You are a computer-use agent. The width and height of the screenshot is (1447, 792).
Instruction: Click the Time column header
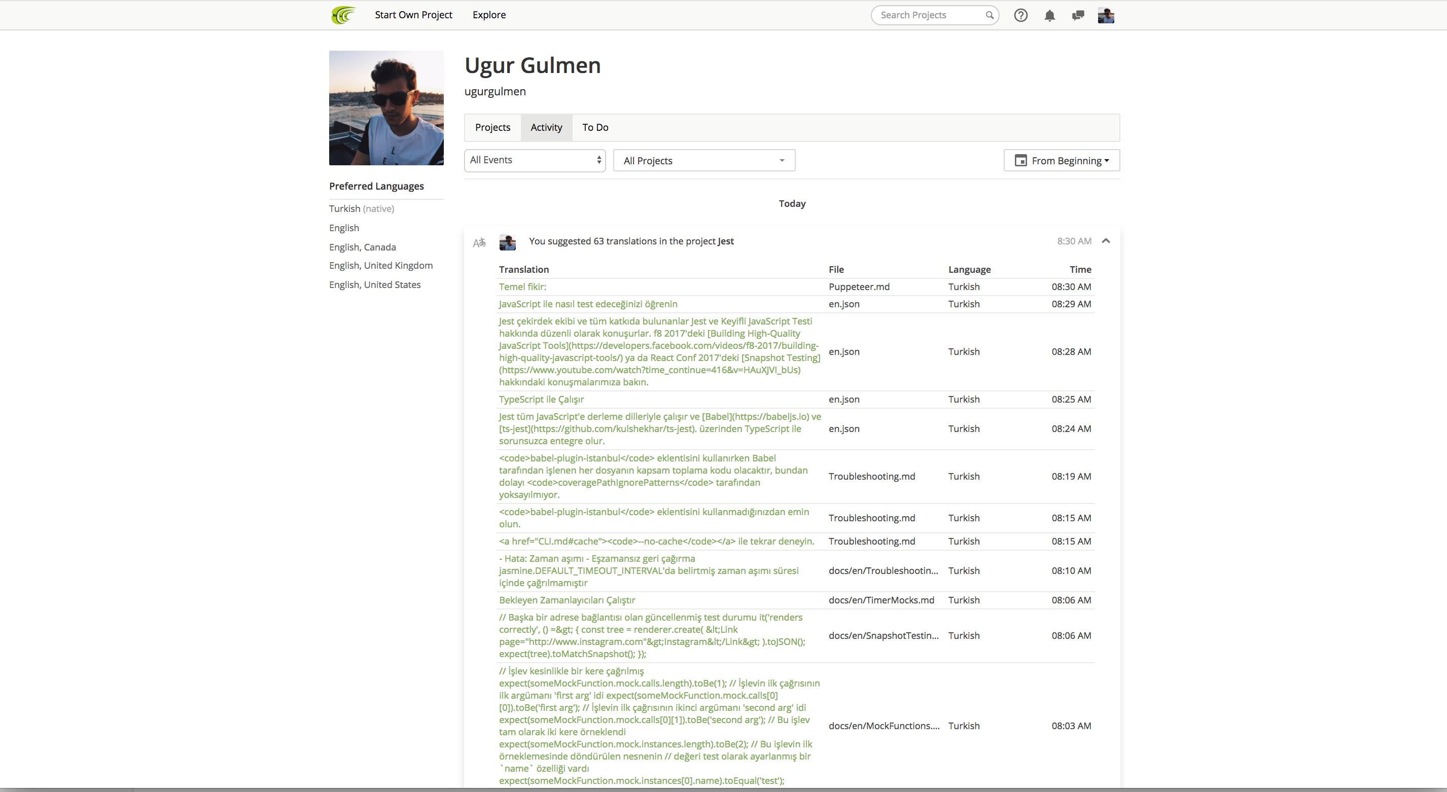coord(1080,270)
